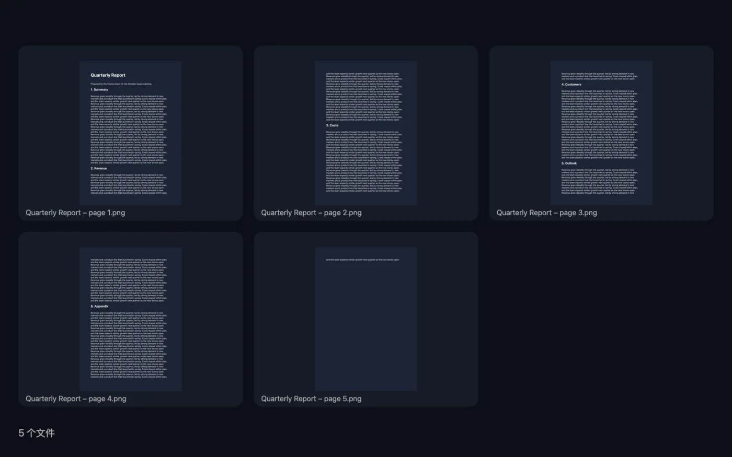Click the '5. Outlook' heading on page 3
The image size is (732, 457).
point(569,163)
